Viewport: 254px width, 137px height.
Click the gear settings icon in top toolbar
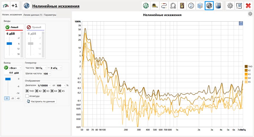230,6
